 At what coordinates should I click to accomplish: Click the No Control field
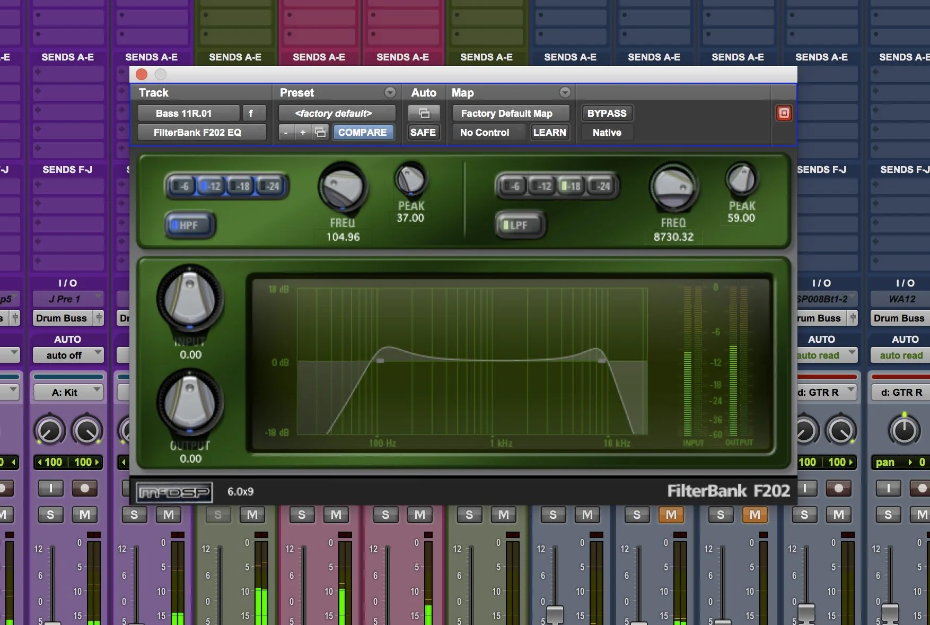[488, 132]
